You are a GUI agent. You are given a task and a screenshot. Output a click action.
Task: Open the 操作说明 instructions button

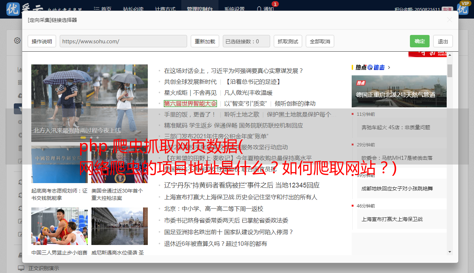click(x=42, y=41)
